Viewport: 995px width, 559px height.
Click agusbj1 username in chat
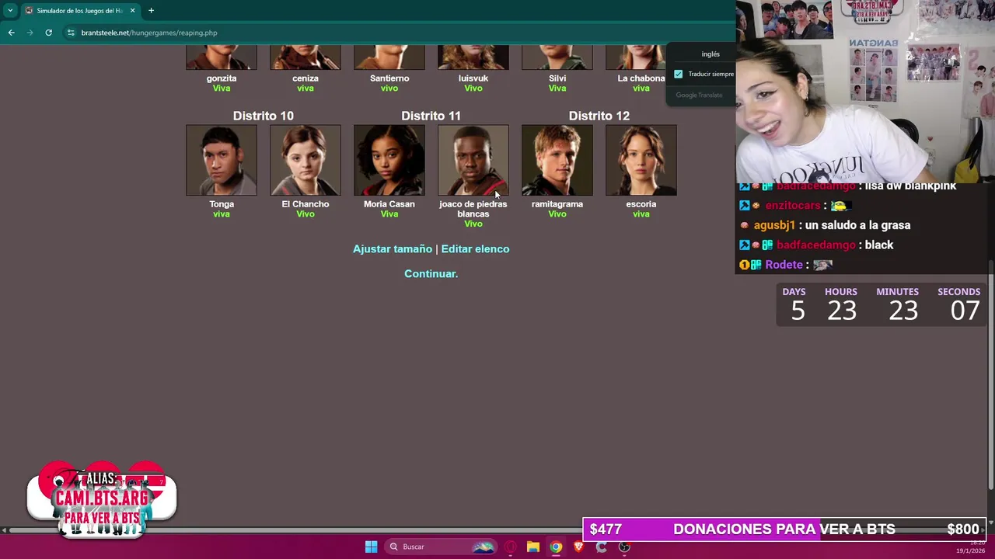click(x=774, y=225)
